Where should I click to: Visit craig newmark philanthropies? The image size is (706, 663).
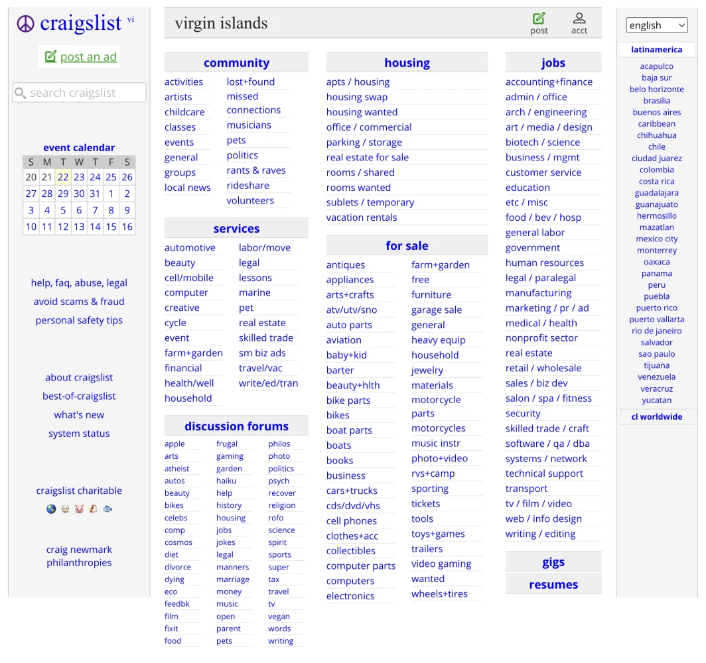(79, 556)
